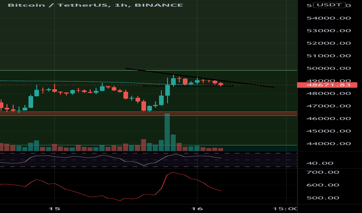Click the 51000.00 price axis label
Image resolution: width=362 pixels, height=213 pixels.
pyautogui.click(x=329, y=56)
